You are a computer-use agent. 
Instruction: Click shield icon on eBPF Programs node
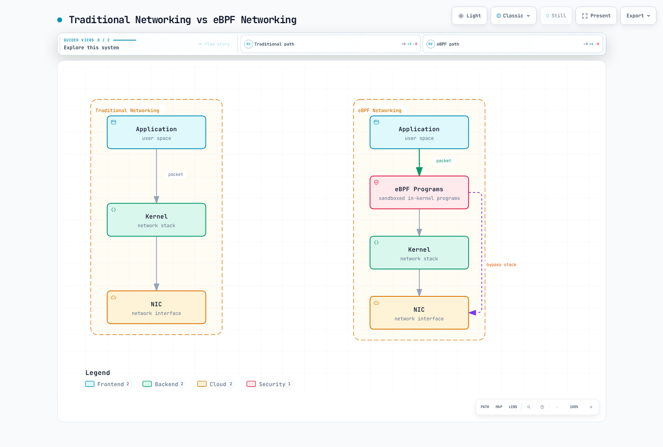376,182
